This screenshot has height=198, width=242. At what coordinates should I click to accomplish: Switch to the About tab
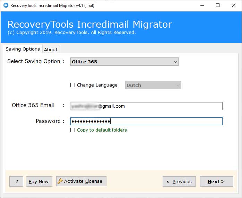tap(51, 49)
